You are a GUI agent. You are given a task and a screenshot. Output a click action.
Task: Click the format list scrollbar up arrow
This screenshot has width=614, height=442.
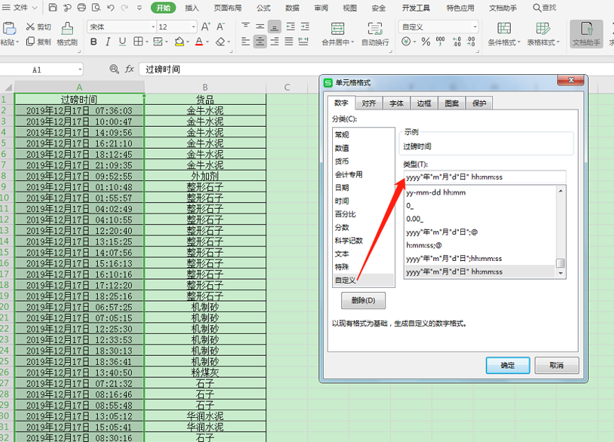[561, 191]
